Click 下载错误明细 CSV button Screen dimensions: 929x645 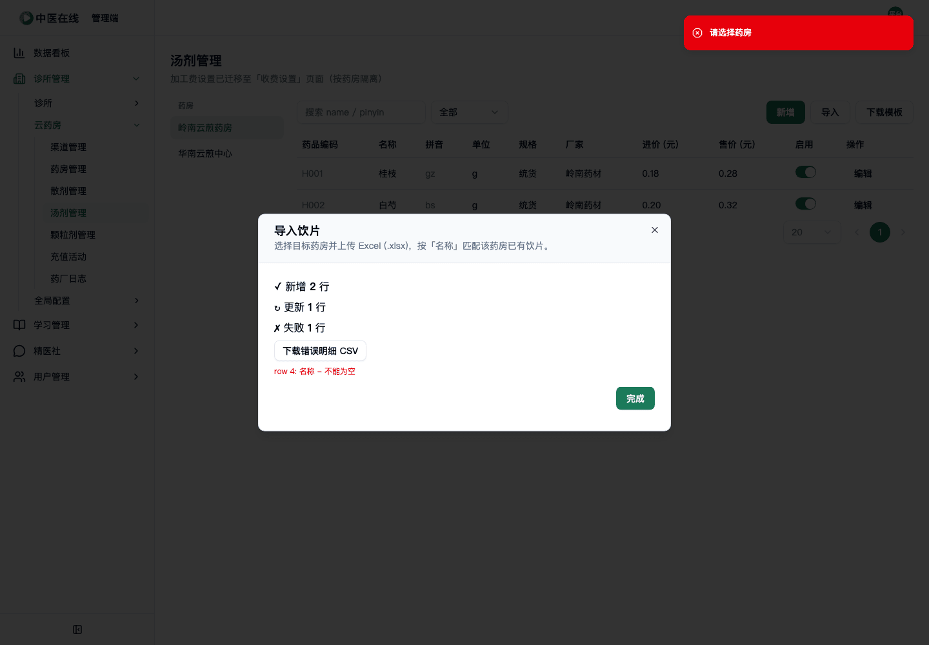pyautogui.click(x=320, y=351)
